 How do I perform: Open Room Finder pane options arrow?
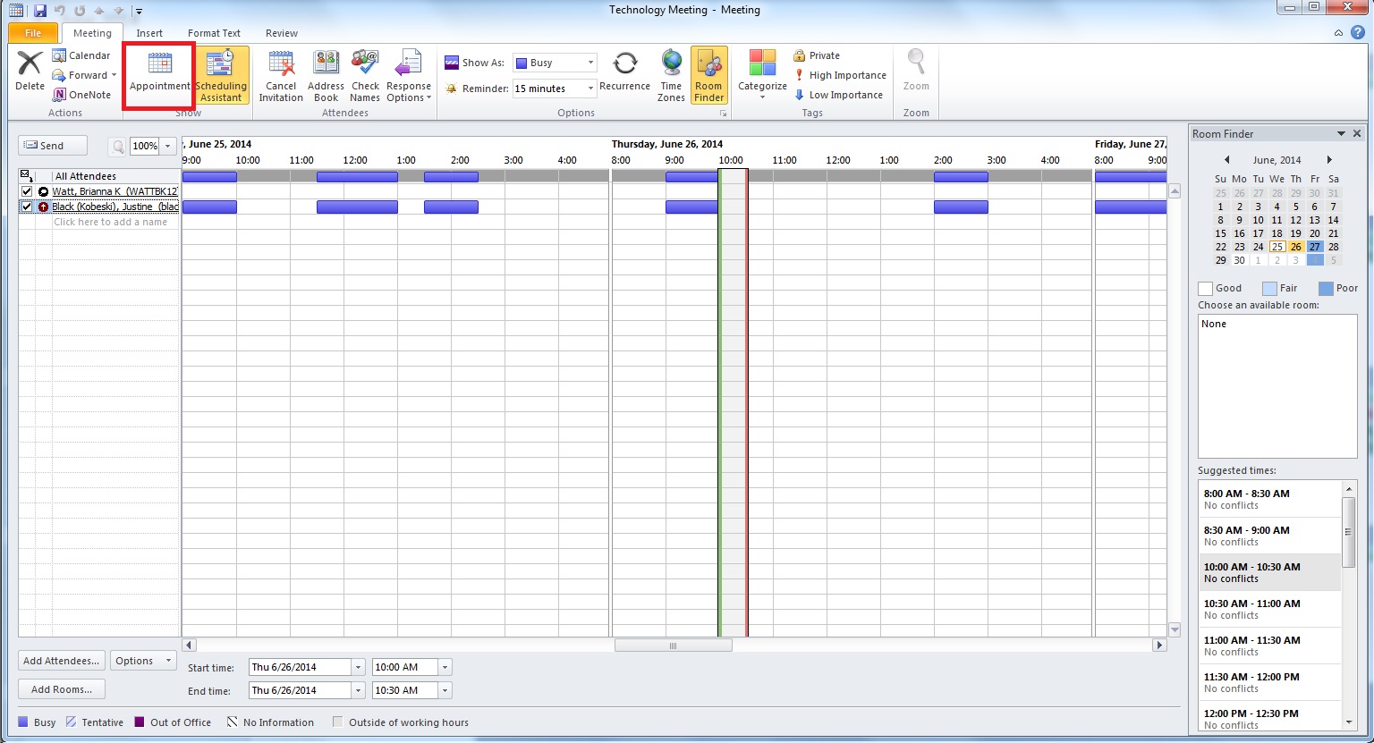coord(1341,133)
